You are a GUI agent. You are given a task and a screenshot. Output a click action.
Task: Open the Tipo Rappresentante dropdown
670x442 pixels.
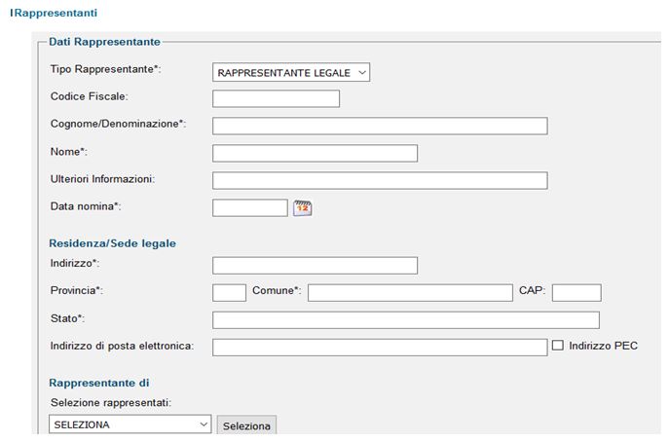click(291, 73)
